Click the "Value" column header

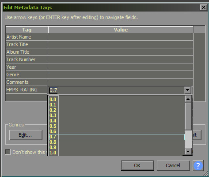(121, 30)
